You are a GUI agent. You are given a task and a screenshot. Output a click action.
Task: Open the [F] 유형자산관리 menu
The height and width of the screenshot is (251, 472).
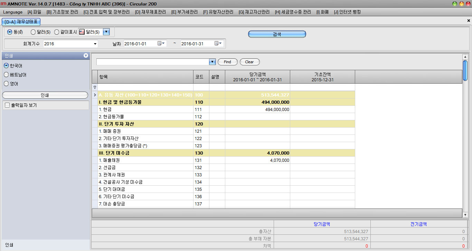[x=218, y=12]
